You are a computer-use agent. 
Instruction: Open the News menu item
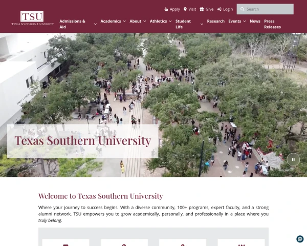pos(255,21)
